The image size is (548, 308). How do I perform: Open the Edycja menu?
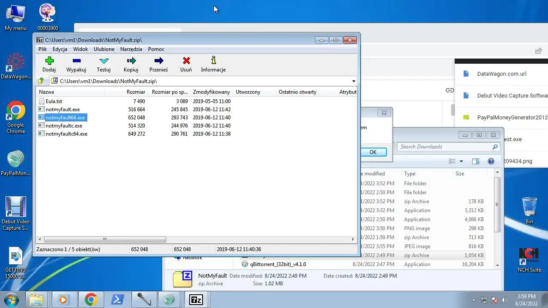point(60,49)
